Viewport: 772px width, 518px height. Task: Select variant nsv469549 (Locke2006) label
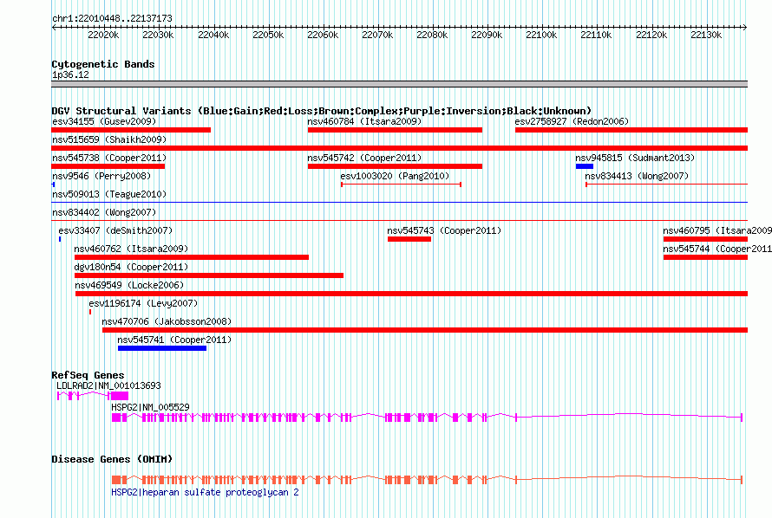click(x=129, y=285)
